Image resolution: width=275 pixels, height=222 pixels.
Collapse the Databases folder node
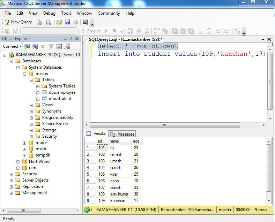pos(12,61)
